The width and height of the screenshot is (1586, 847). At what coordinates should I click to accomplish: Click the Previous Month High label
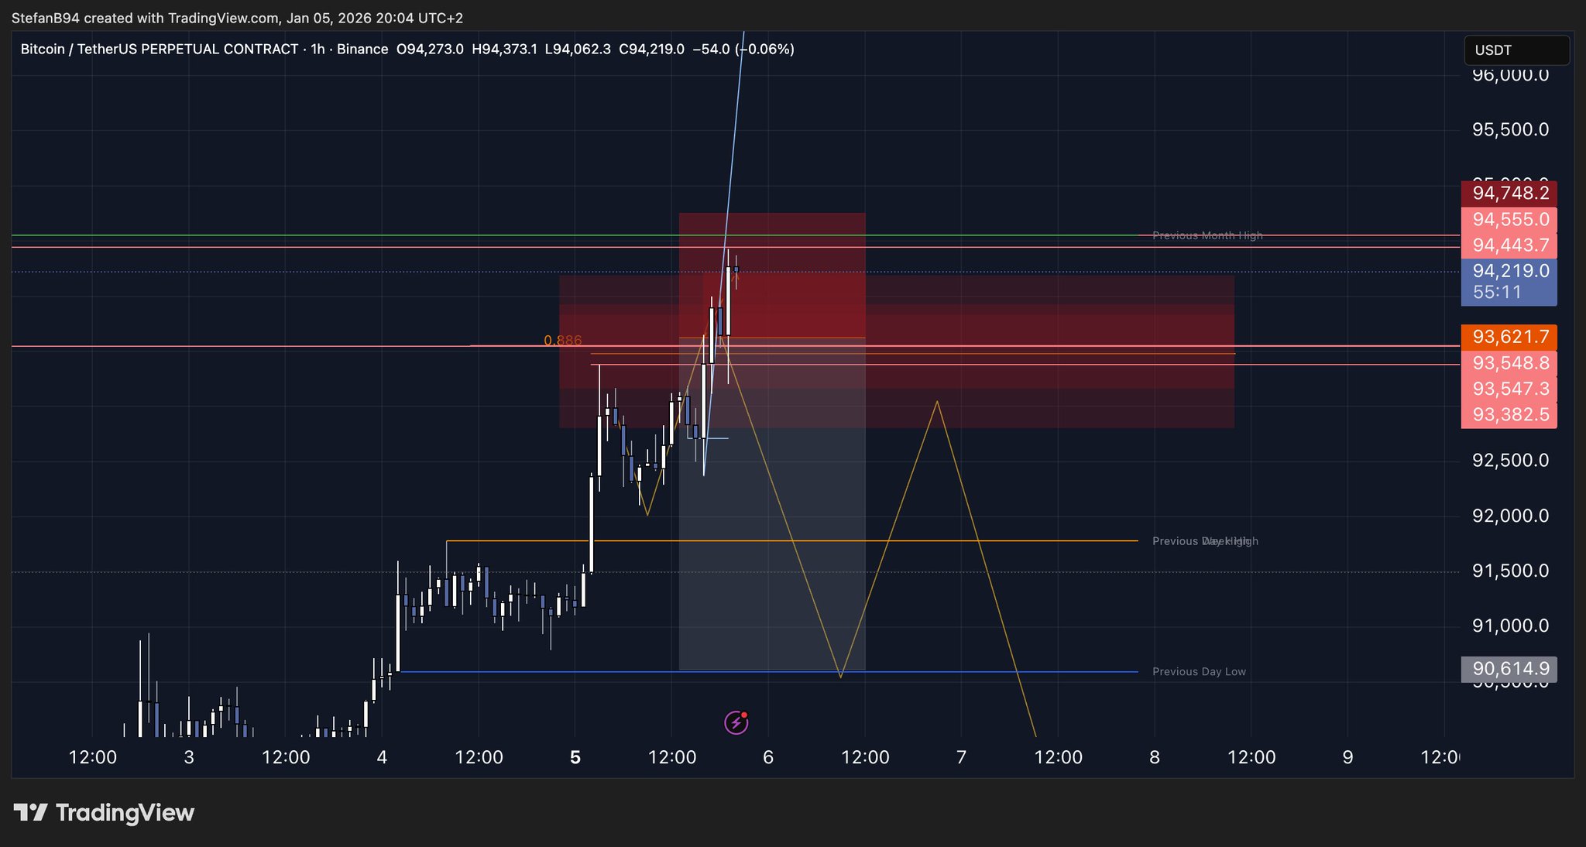pos(1207,235)
